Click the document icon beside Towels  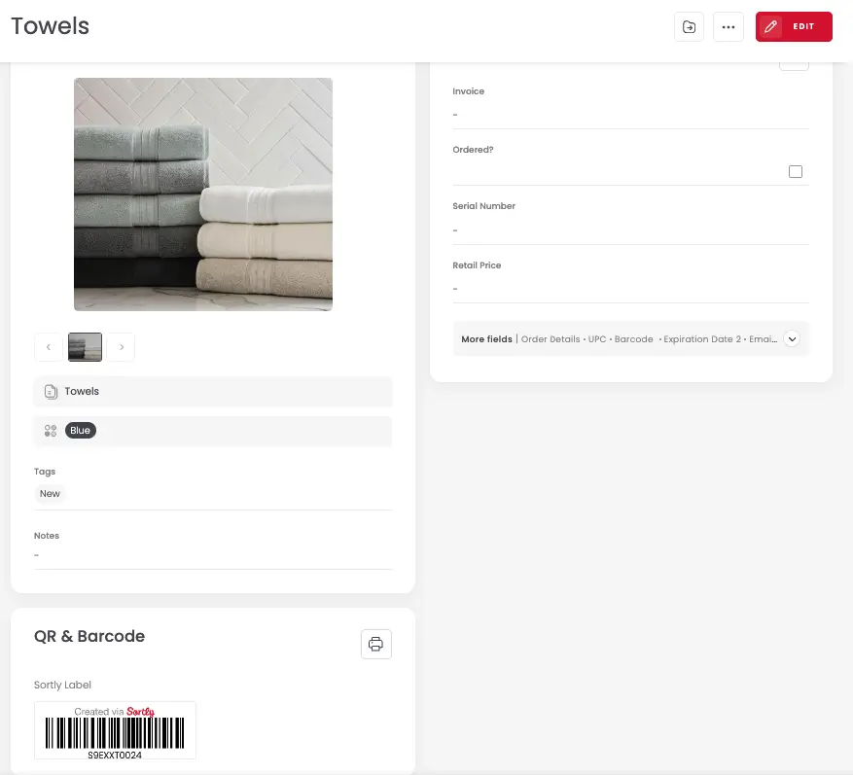pos(51,392)
